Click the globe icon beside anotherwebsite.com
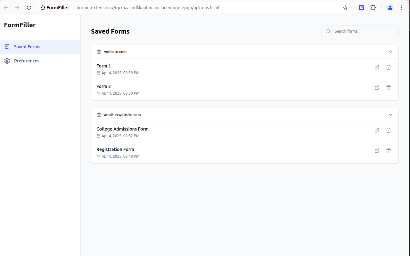The height and width of the screenshot is (256, 410). click(x=99, y=115)
